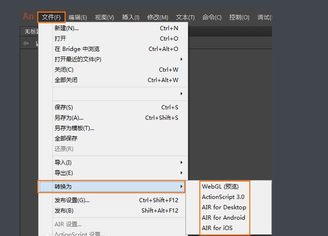Convert document to ActionScript 3.0
The image size is (328, 236).
[229, 197]
